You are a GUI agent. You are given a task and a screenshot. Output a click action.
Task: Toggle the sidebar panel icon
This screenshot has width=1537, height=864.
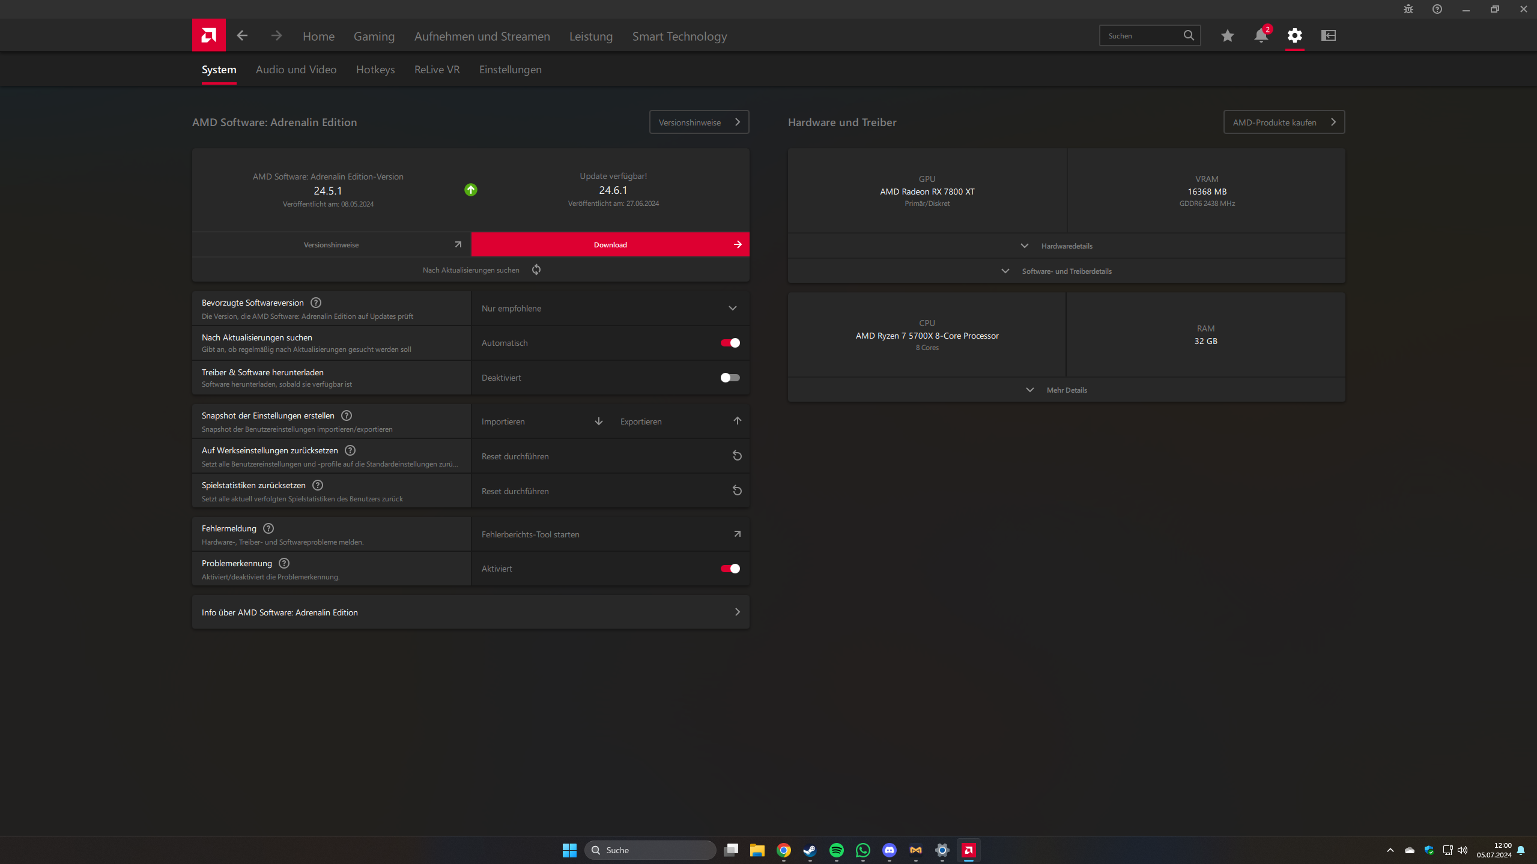(1328, 35)
